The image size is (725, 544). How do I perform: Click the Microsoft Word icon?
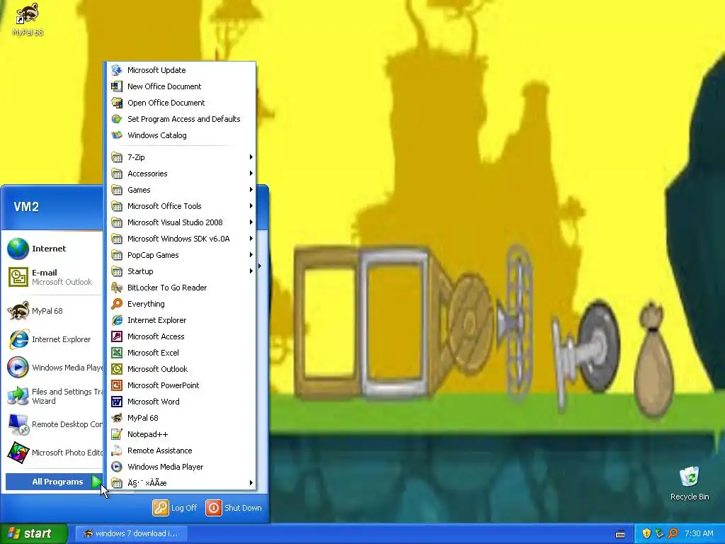point(117,402)
